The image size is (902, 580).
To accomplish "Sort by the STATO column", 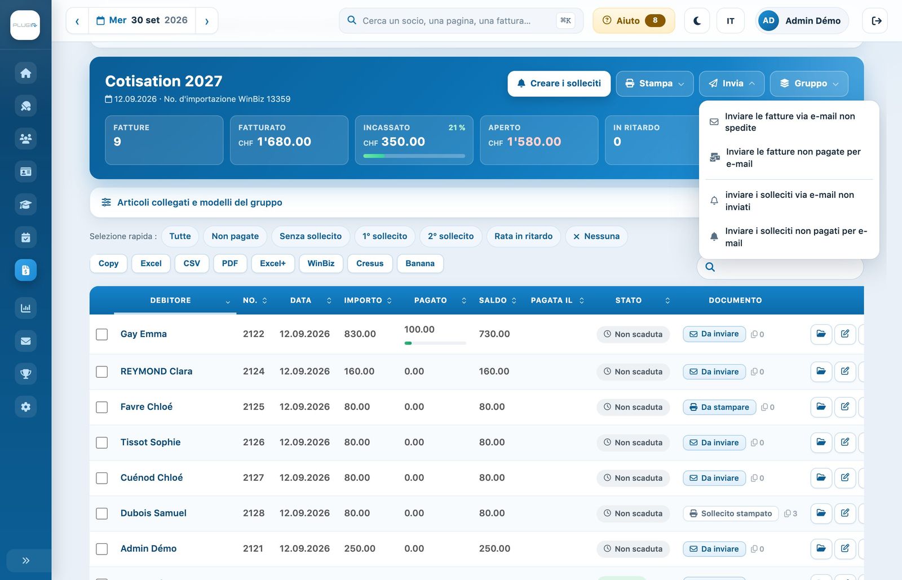I will [634, 300].
